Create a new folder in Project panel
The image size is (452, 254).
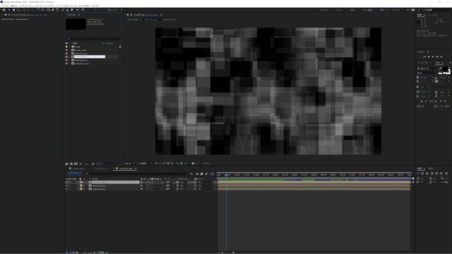point(71,164)
